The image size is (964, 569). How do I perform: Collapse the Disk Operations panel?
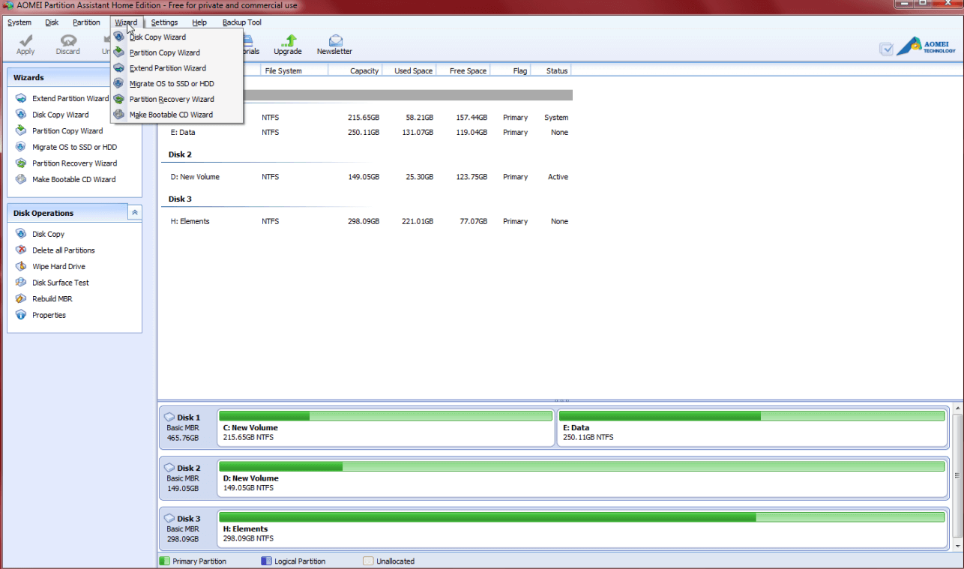tap(134, 213)
